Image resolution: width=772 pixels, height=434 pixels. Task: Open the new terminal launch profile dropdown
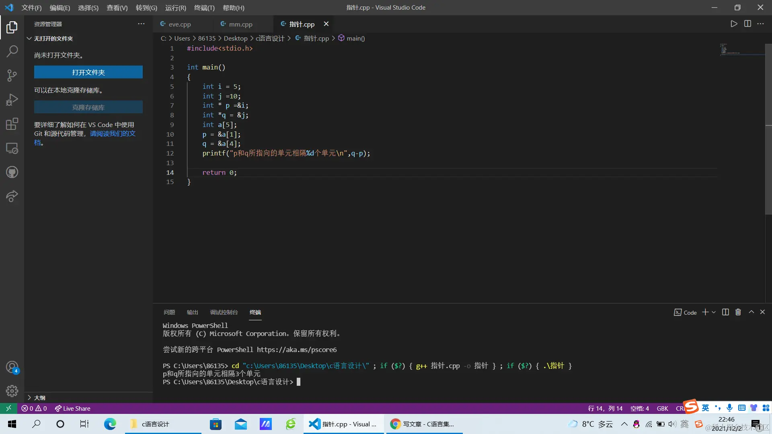[x=714, y=312]
